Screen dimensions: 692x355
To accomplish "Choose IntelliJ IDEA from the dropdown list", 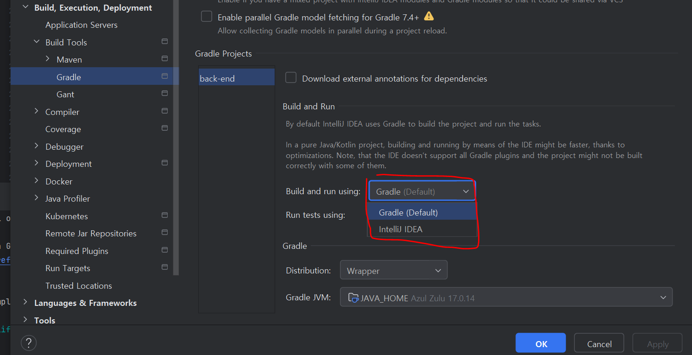I will 422,229.
